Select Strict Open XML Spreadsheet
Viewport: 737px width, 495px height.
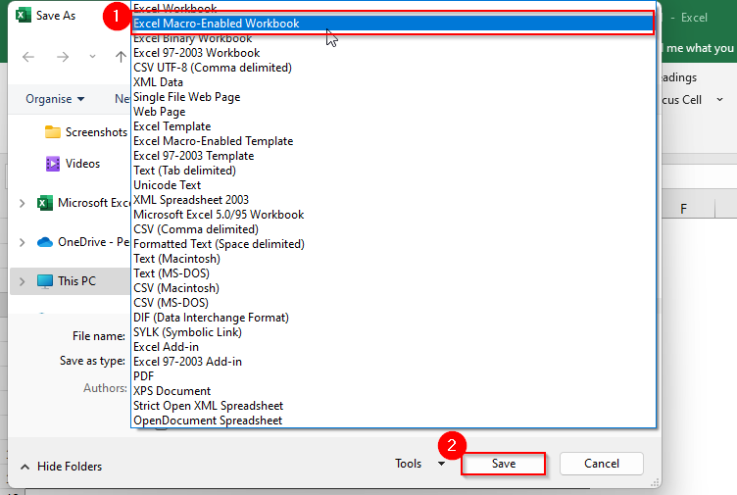pos(393,405)
